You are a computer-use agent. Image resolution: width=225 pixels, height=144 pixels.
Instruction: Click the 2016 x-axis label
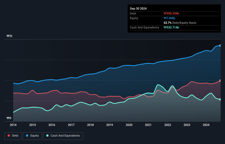(x=52, y=125)
